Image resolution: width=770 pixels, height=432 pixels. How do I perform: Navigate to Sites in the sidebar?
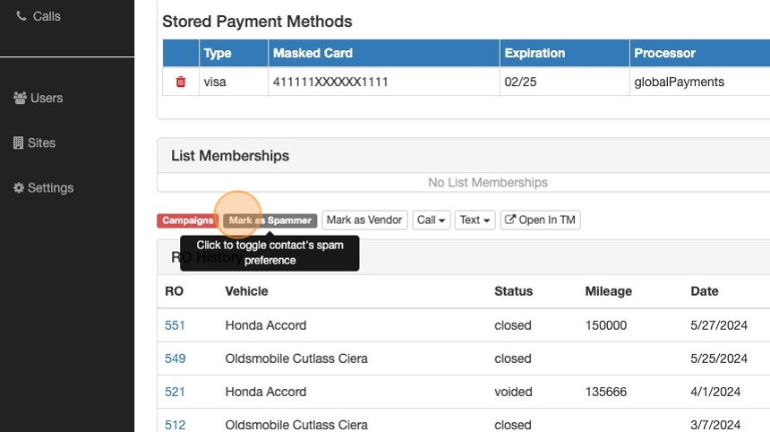(41, 143)
